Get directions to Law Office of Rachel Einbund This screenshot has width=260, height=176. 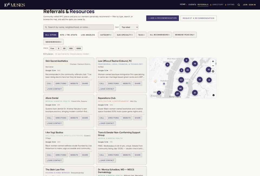click(113, 83)
